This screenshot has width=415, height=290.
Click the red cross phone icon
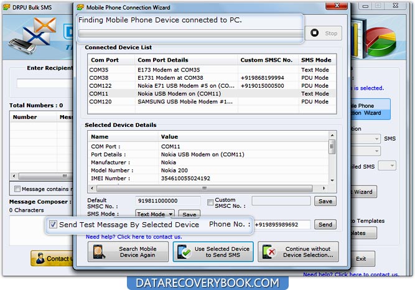tap(269, 251)
